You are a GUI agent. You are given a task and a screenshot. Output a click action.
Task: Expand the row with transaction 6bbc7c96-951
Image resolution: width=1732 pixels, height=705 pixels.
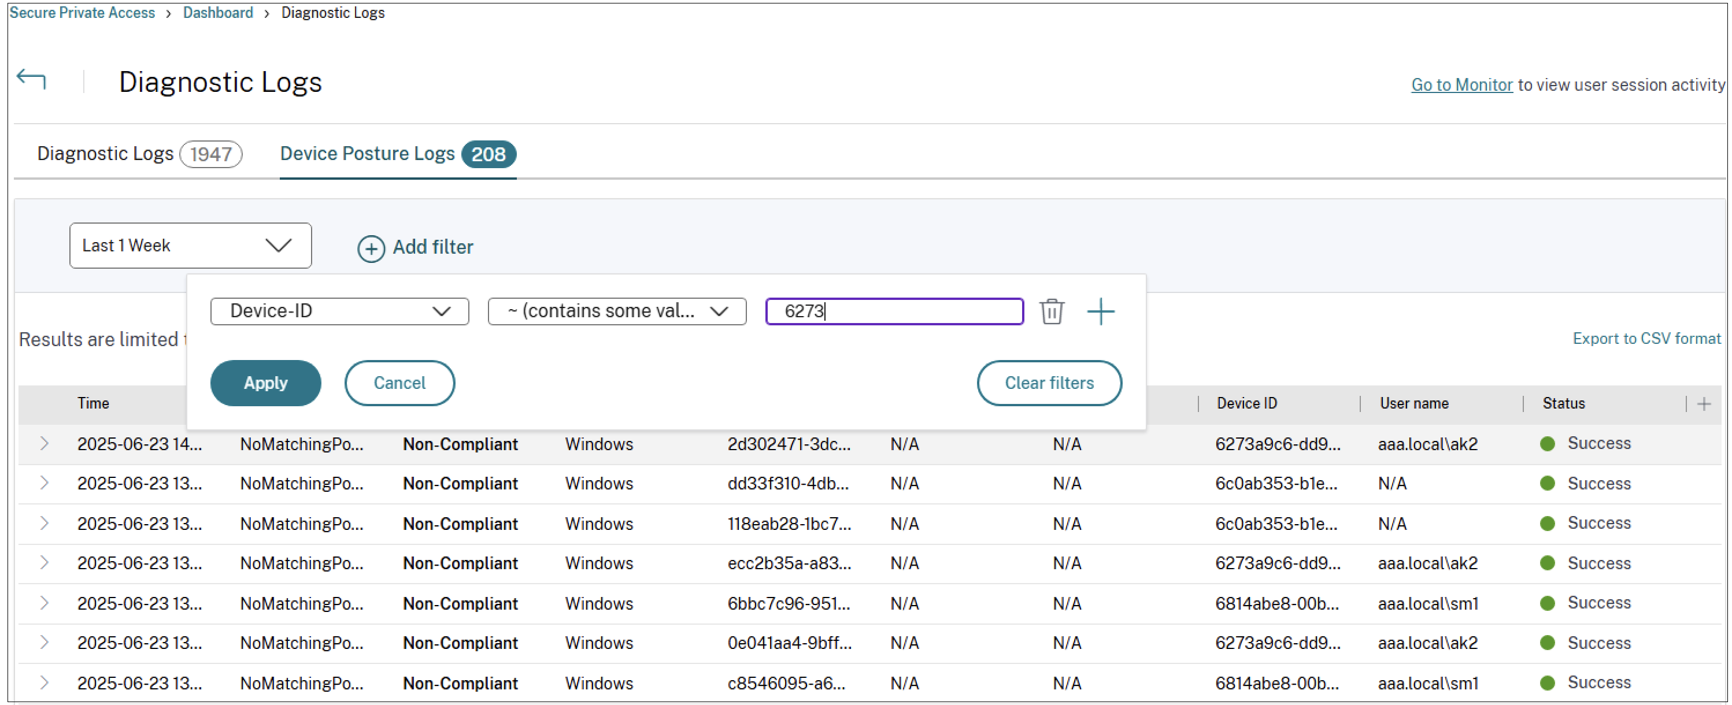pyautogui.click(x=45, y=603)
